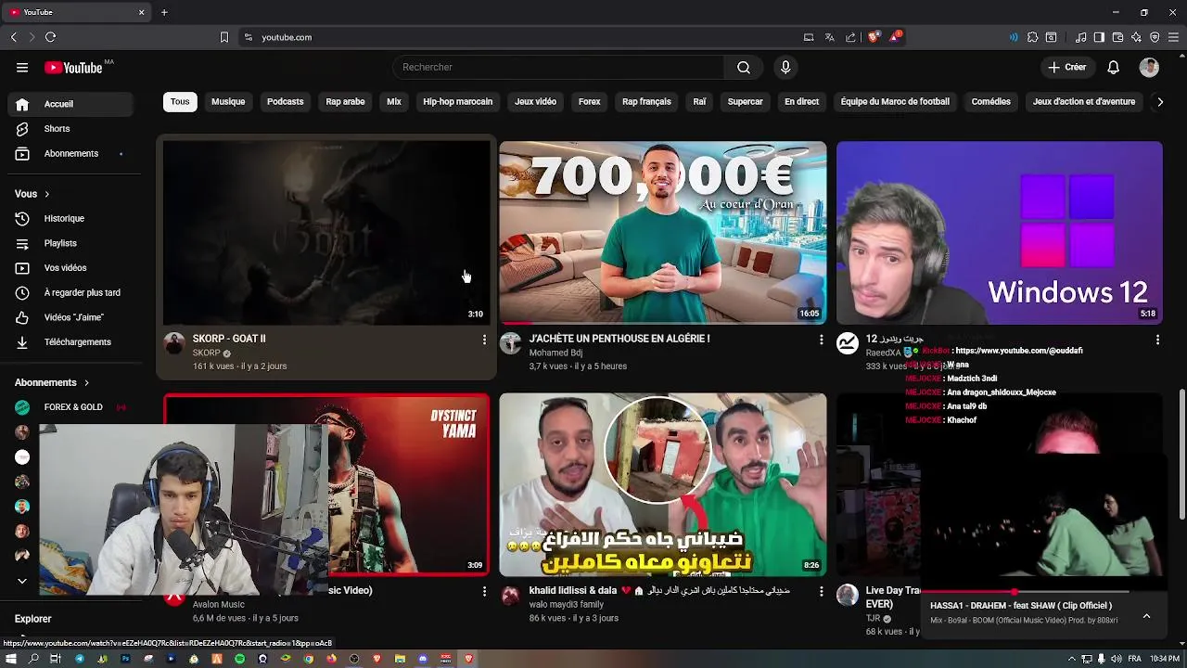
Task: Open options for J'ACHÈTE UN PENTHOUSE video
Action: click(821, 340)
